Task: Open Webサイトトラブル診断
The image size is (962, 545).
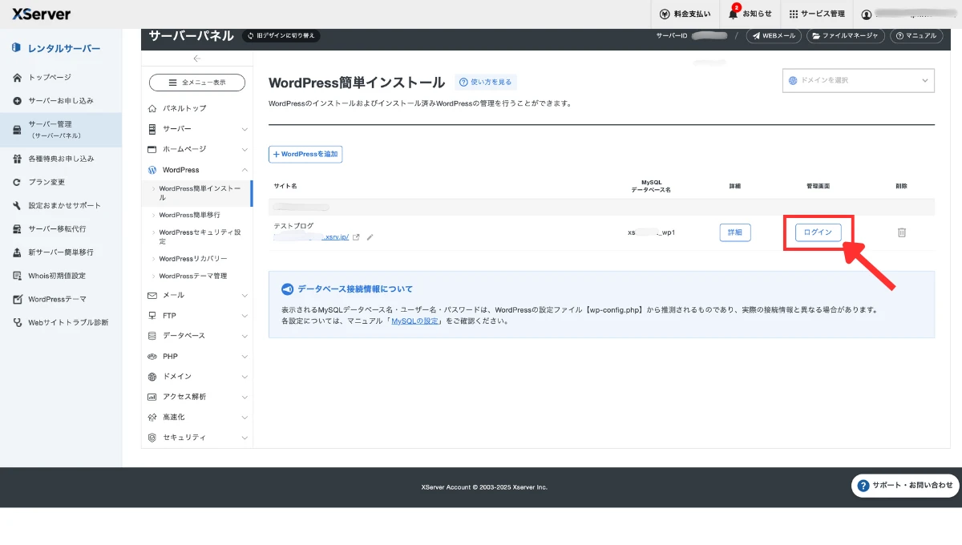Action: 61,322
